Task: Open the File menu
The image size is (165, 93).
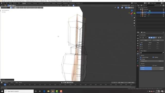Action: click(x=4, y=3)
